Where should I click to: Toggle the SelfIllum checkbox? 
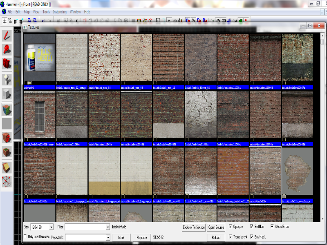251,226
